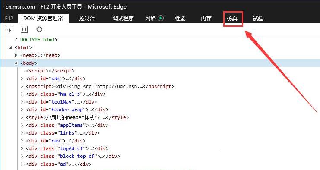320x170 pixels.
Task: Expand the head node triangle
Action: (16, 55)
